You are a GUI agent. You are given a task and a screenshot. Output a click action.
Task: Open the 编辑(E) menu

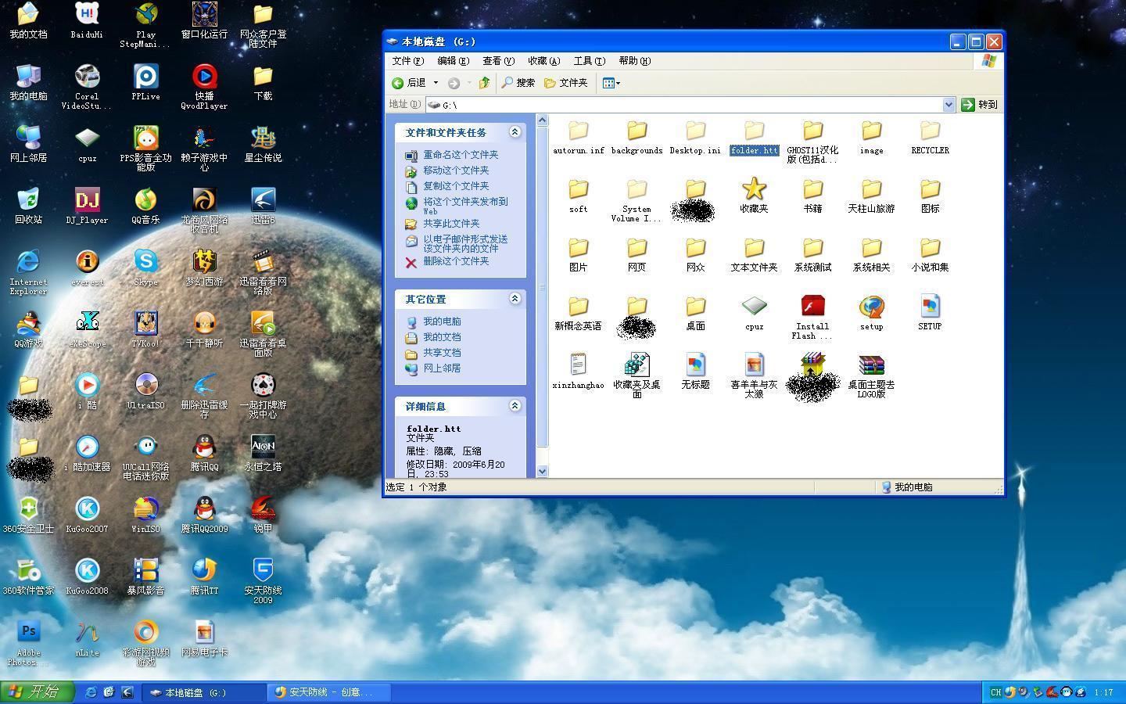tap(453, 61)
